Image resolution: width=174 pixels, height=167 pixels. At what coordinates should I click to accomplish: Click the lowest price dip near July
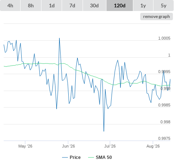pos(104,131)
